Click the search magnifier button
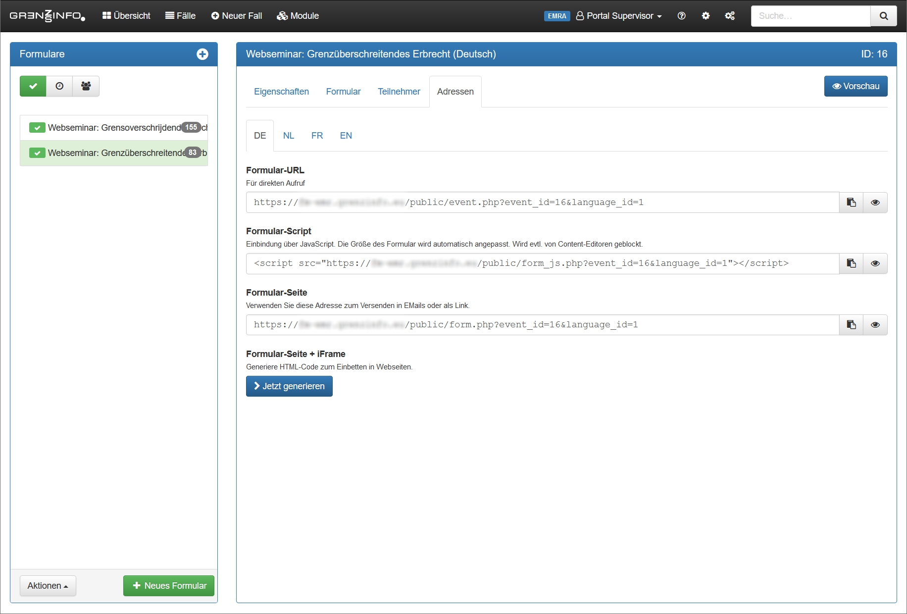Viewport: 907px width, 614px height. coord(883,16)
